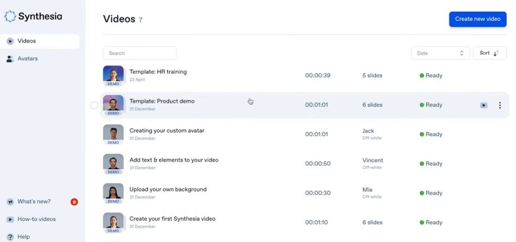Viewport: 516px width, 242px height.
Task: Click the 00:00:30 duration
Action: 317,193
